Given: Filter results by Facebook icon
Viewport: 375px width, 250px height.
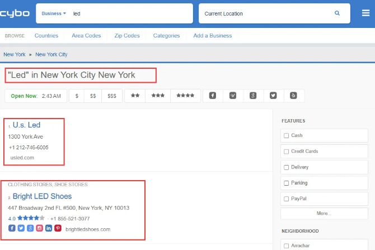Looking at the screenshot, I should tap(213, 96).
